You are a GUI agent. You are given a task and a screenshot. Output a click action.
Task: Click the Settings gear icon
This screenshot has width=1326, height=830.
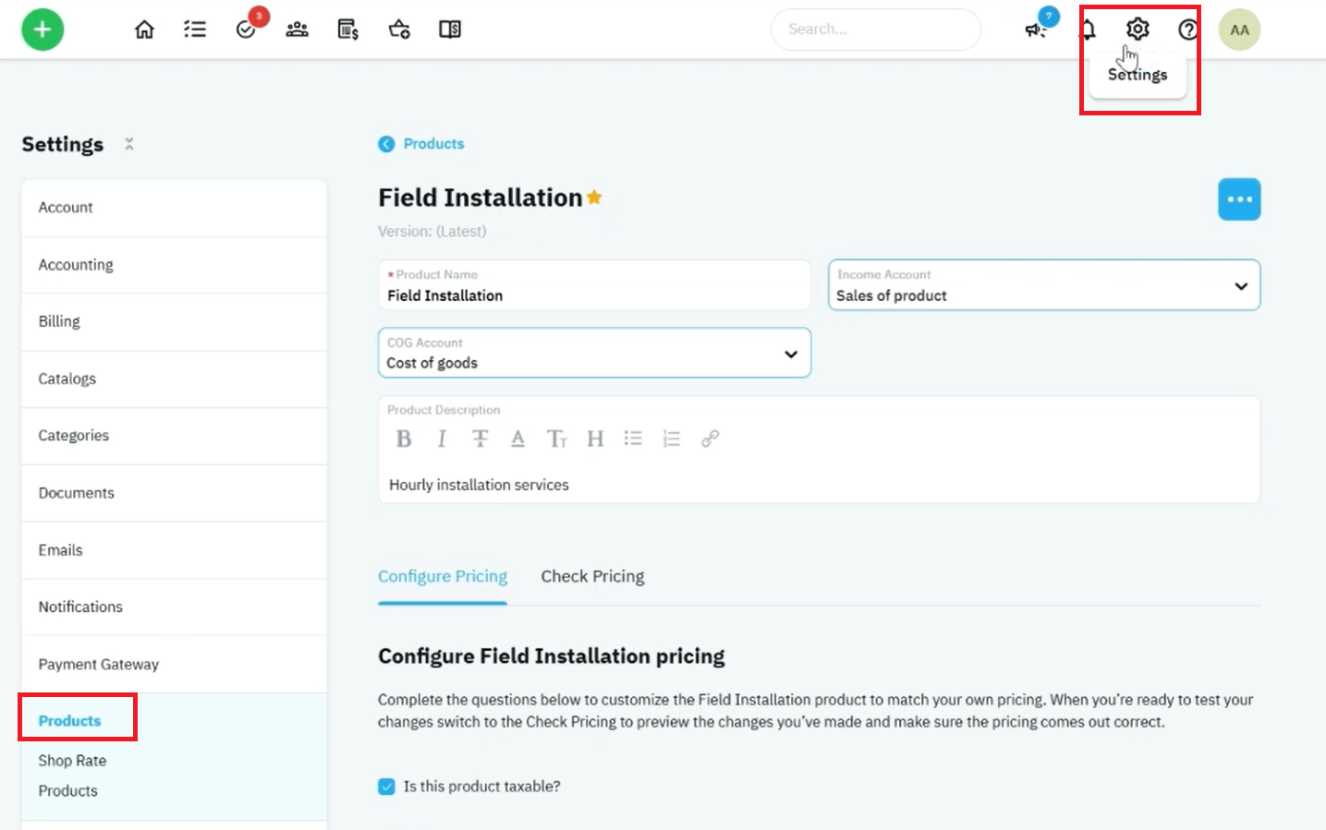pos(1137,29)
